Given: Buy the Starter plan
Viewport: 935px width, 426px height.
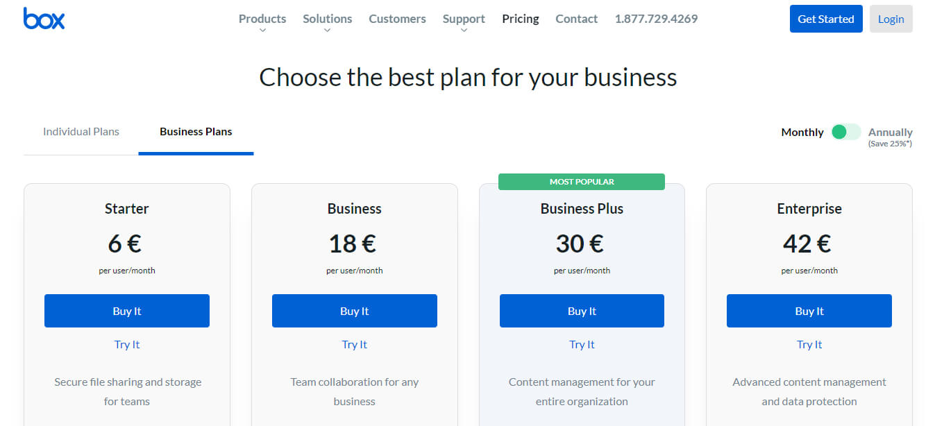Looking at the screenshot, I should tap(127, 311).
